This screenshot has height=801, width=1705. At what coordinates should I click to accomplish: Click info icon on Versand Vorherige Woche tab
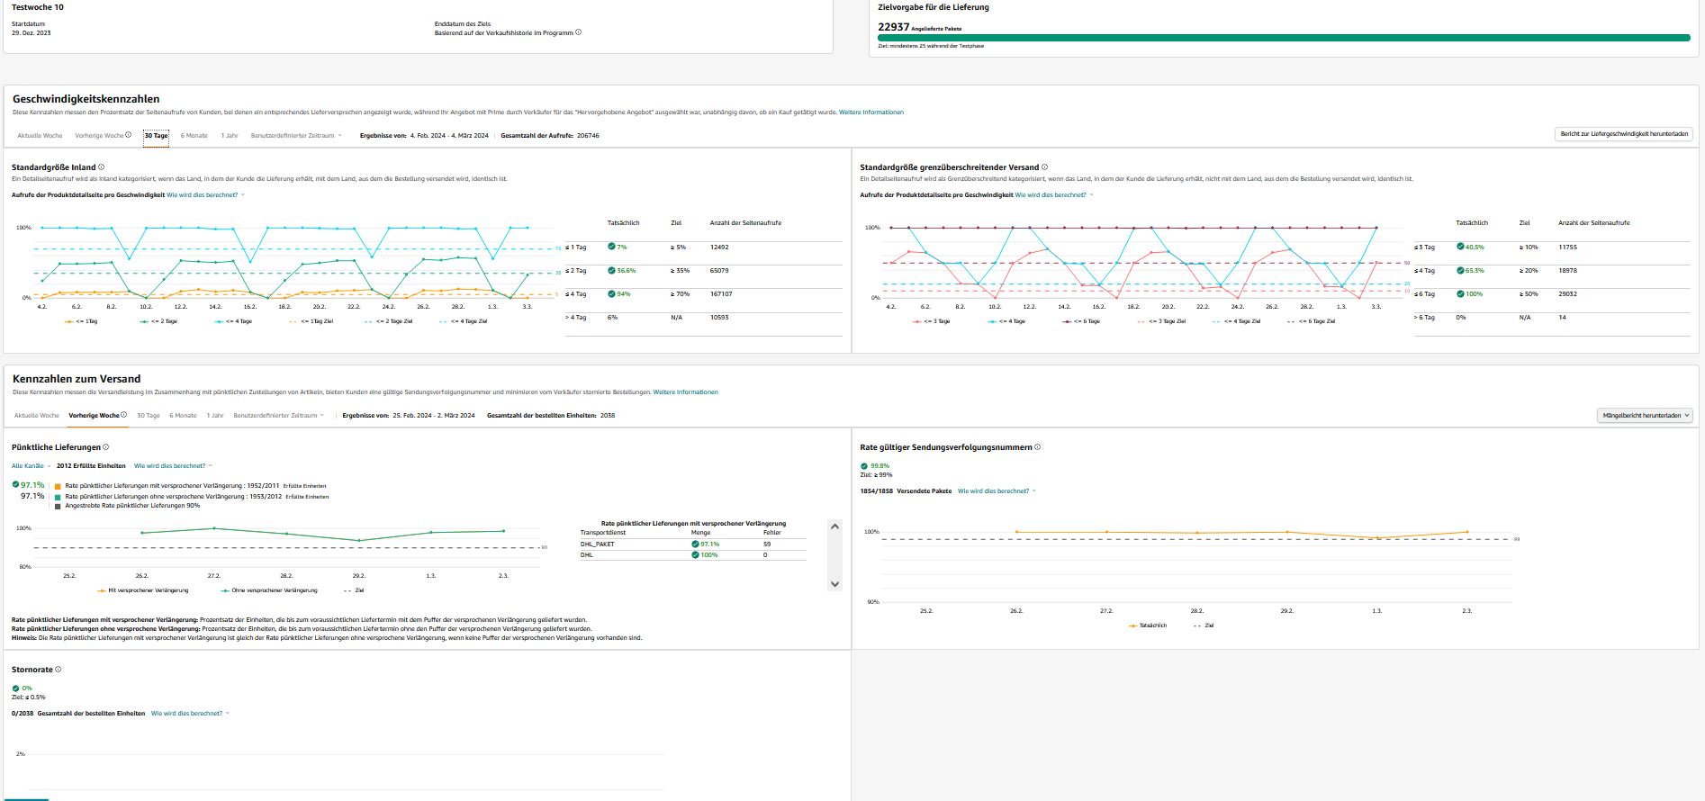124,416
